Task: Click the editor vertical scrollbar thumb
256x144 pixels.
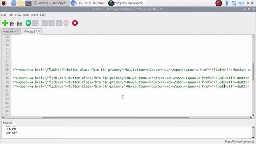Action: coord(253,71)
